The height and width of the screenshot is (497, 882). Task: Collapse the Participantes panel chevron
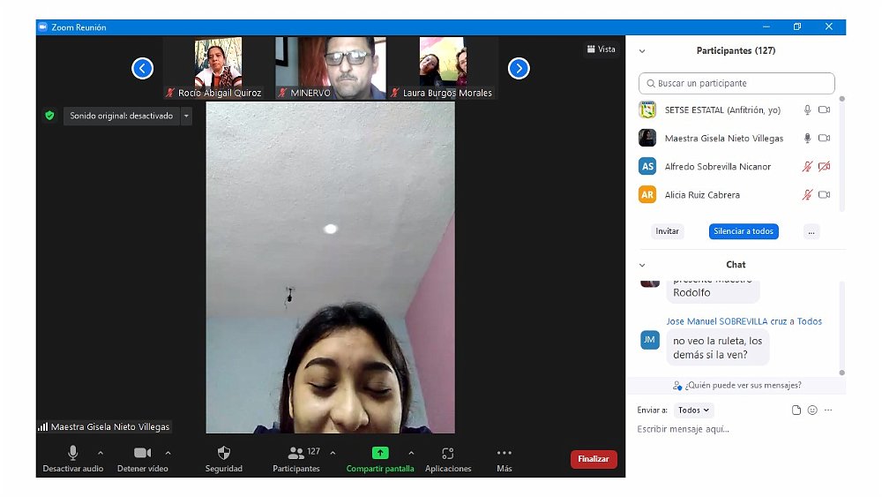click(642, 51)
